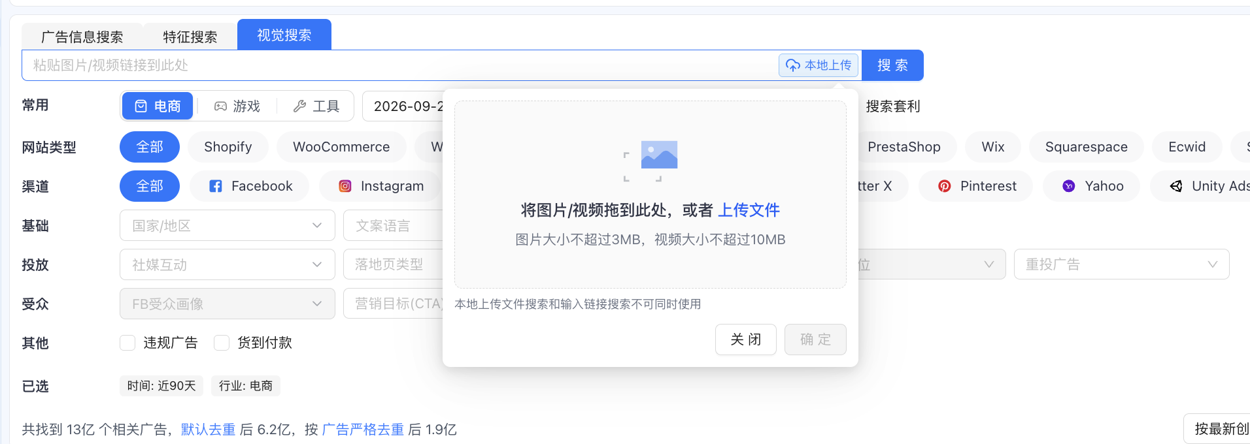Open the 按最新创 sort dropdown
Viewport: 1250px width, 444px height.
coord(1217,428)
